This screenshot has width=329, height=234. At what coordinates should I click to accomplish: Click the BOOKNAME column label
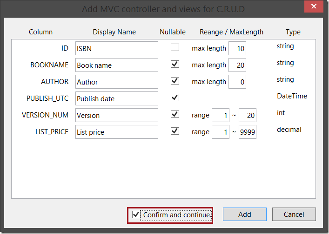coord(49,65)
